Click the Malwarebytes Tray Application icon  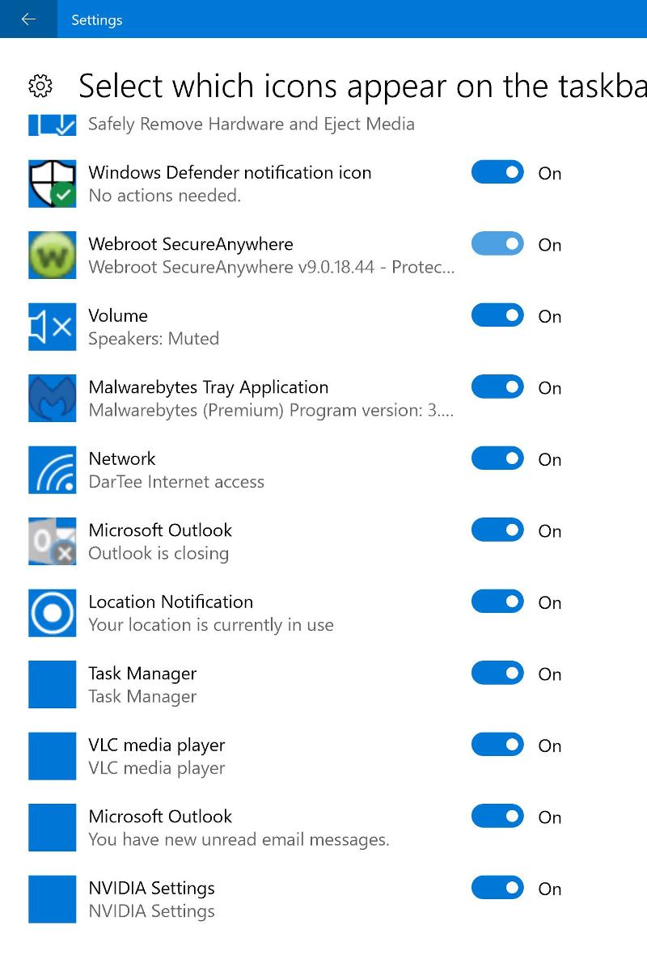coord(53,398)
